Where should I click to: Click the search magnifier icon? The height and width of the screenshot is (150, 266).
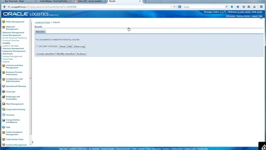(x=226, y=7)
